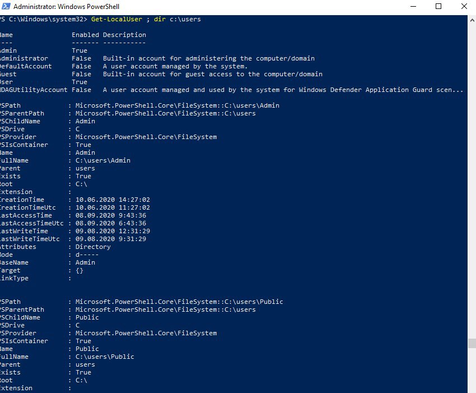Viewport: 476px width, 393px height.
Task: Click CreationTime value '10.06.2020 14:27:02'
Action: 113,200
